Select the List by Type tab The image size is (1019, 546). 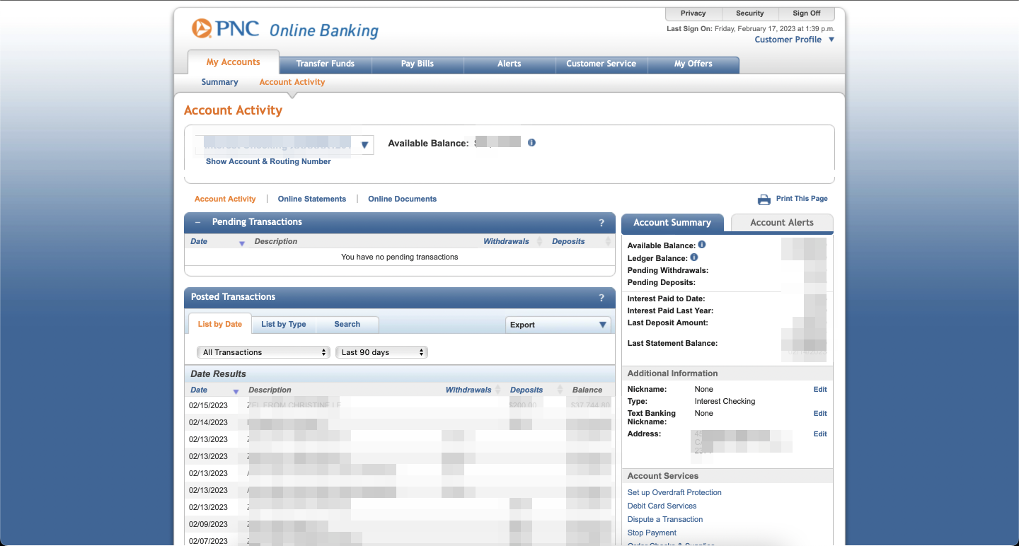pyautogui.click(x=284, y=324)
